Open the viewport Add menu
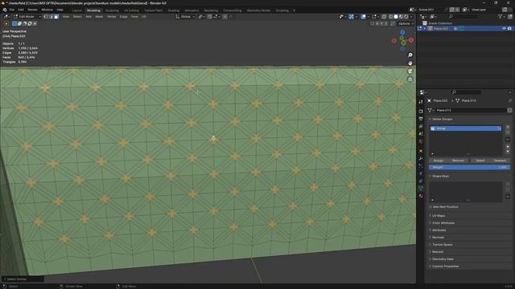 pos(89,16)
